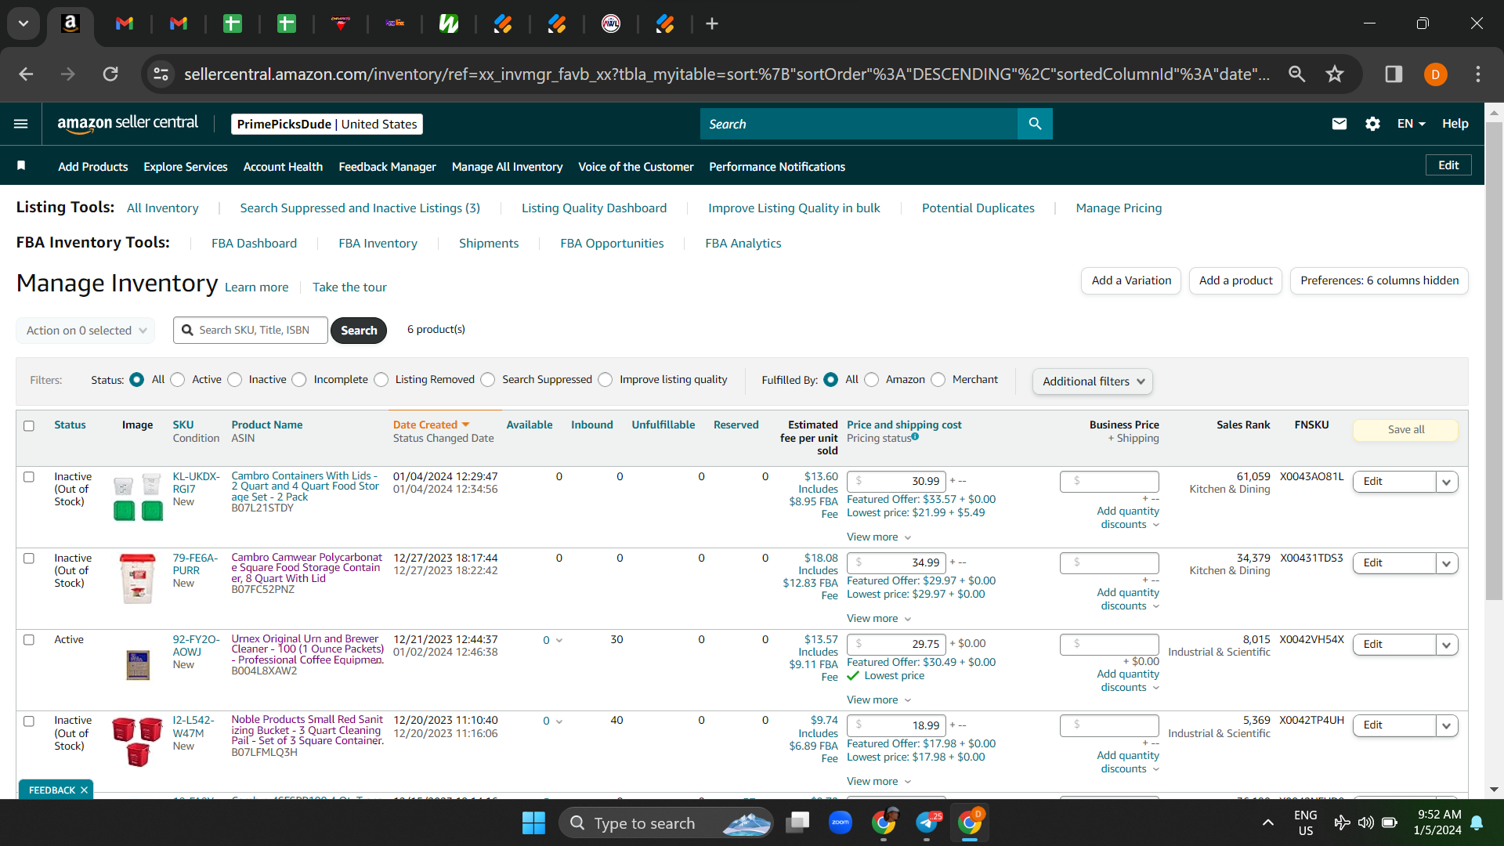Switch to the first Gmail tab

point(125,23)
